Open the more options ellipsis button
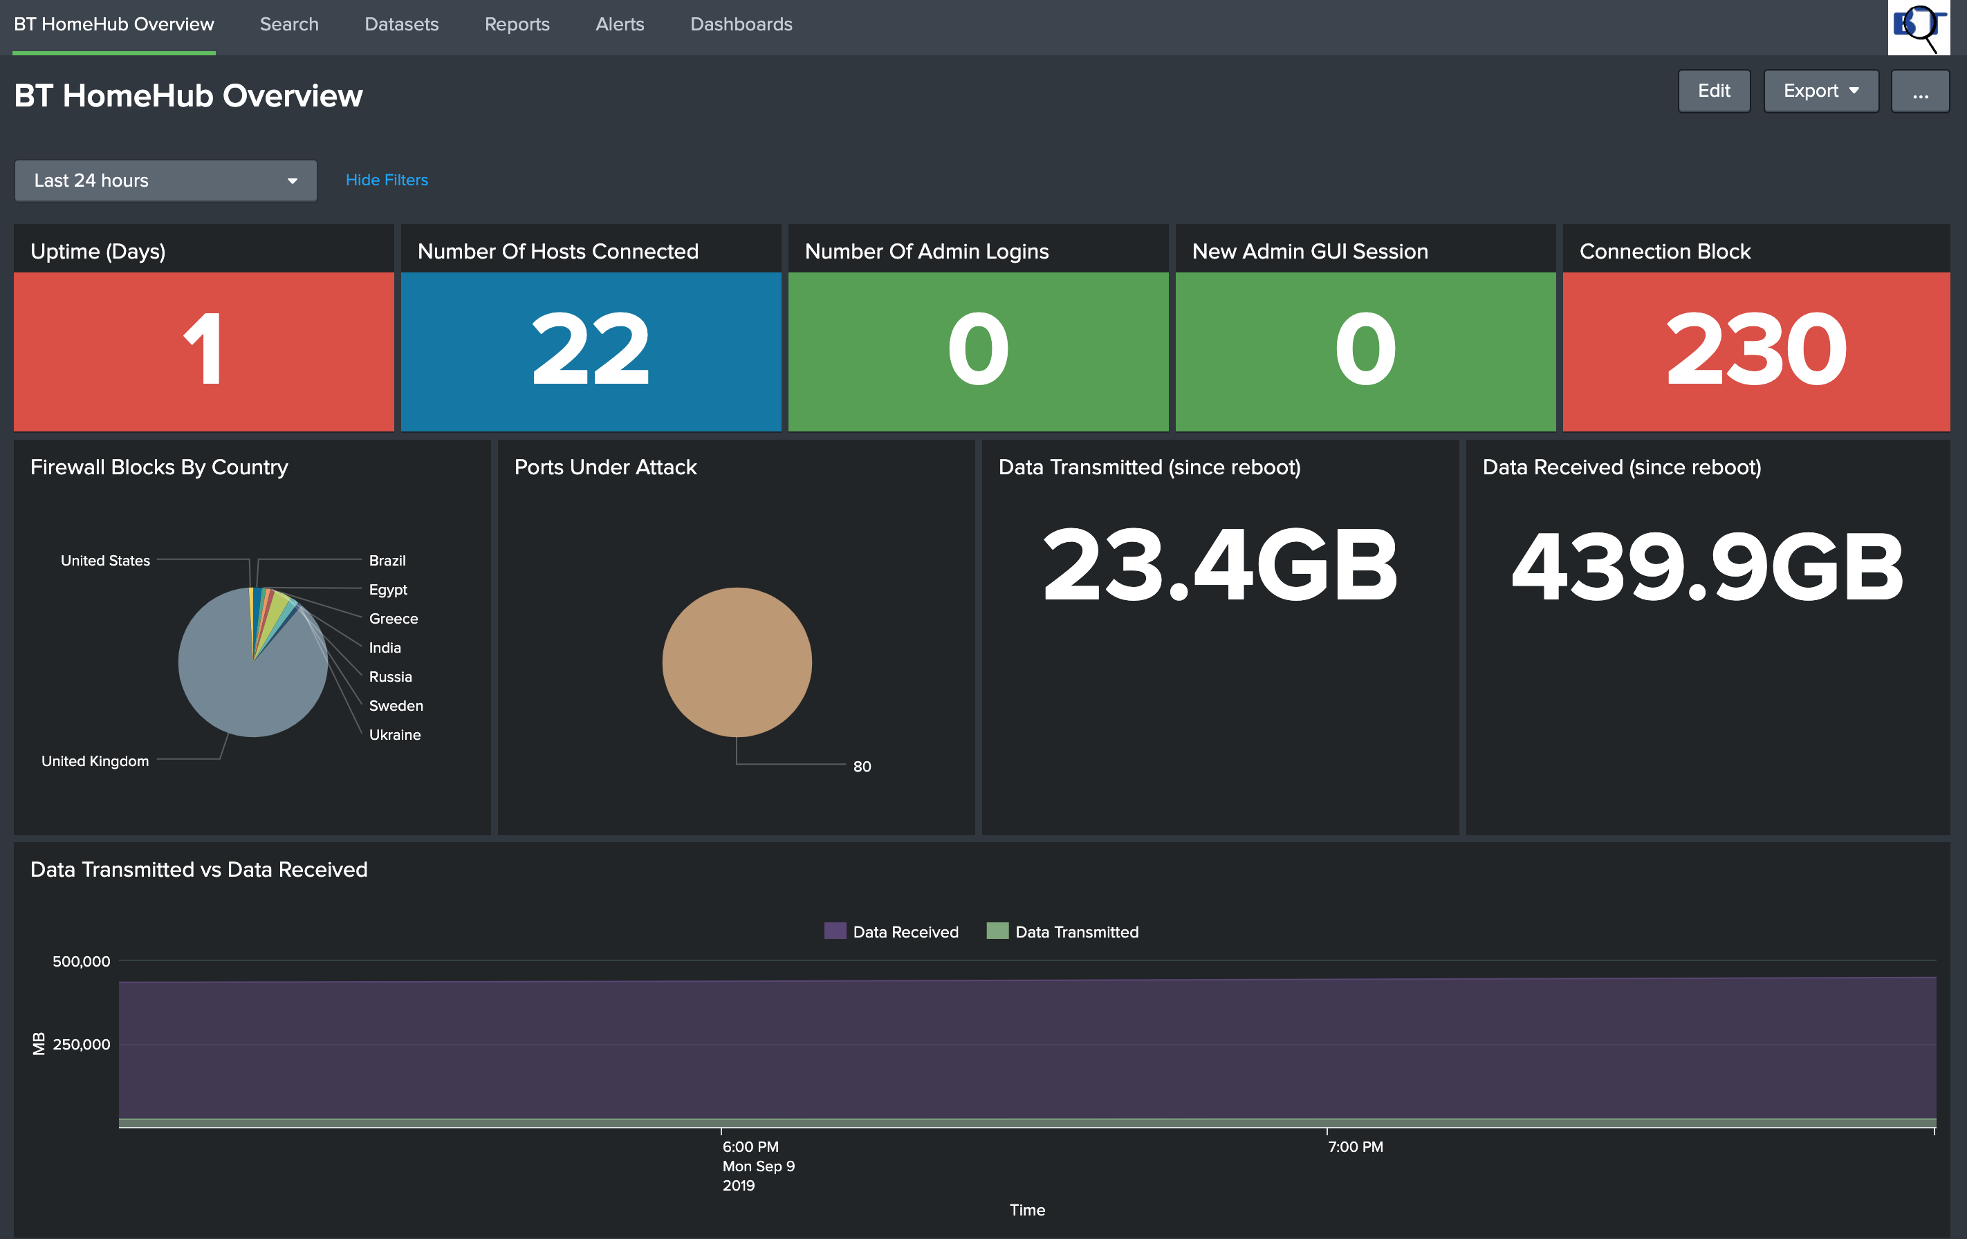Image resolution: width=1967 pixels, height=1239 pixels. pos(1919,91)
